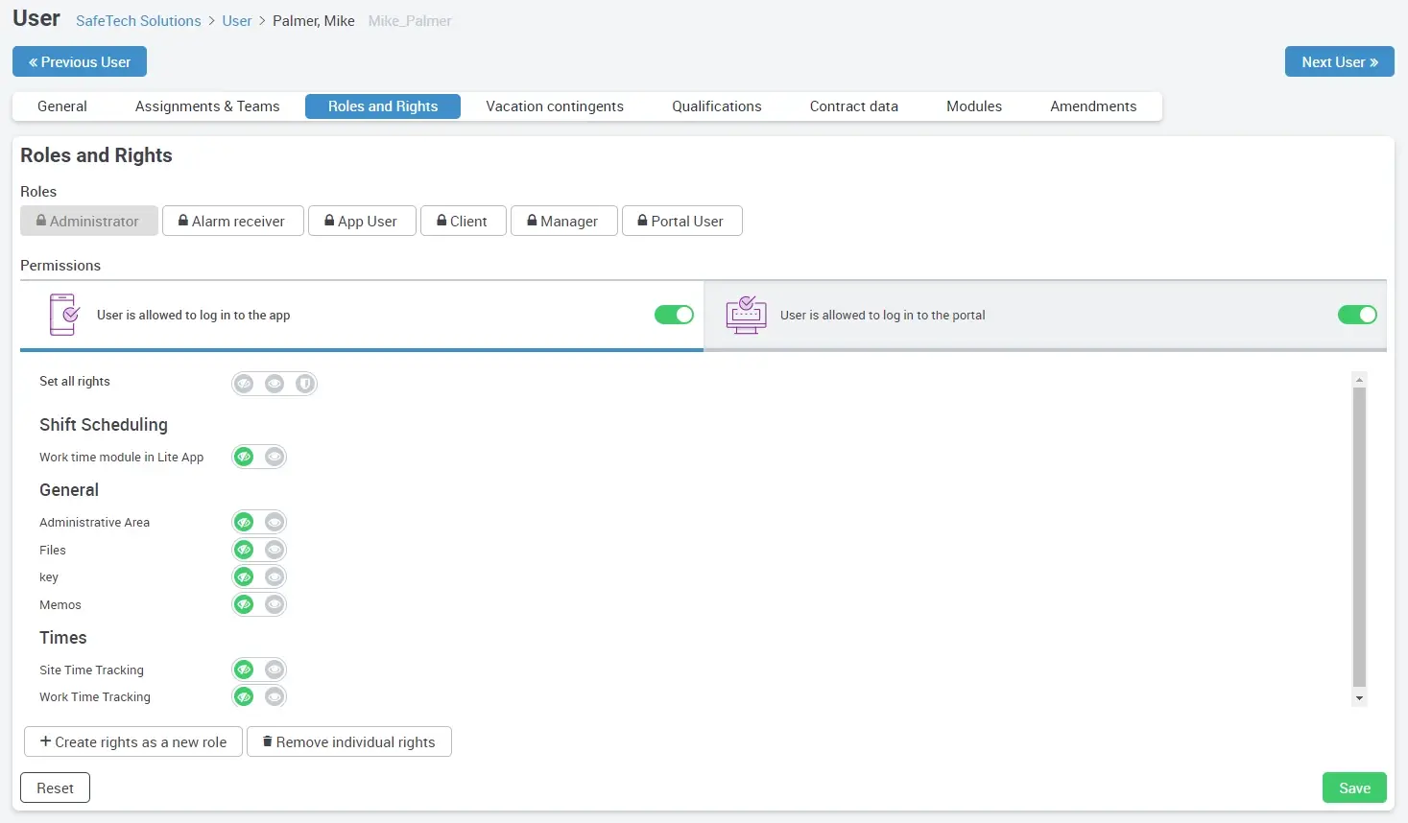1408x823 pixels.
Task: Set Files permission to visible eye icon
Action: 274,550
